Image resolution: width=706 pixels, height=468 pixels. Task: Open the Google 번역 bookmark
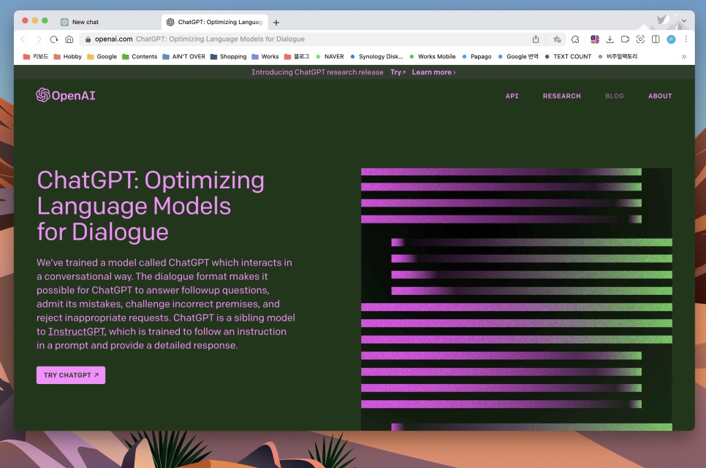click(517, 57)
